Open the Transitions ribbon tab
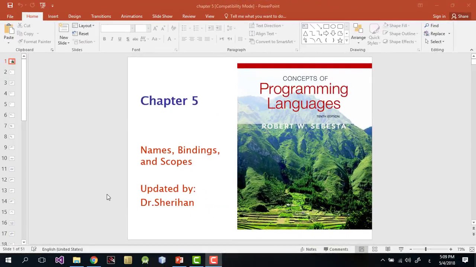This screenshot has width=476, height=267. (101, 16)
